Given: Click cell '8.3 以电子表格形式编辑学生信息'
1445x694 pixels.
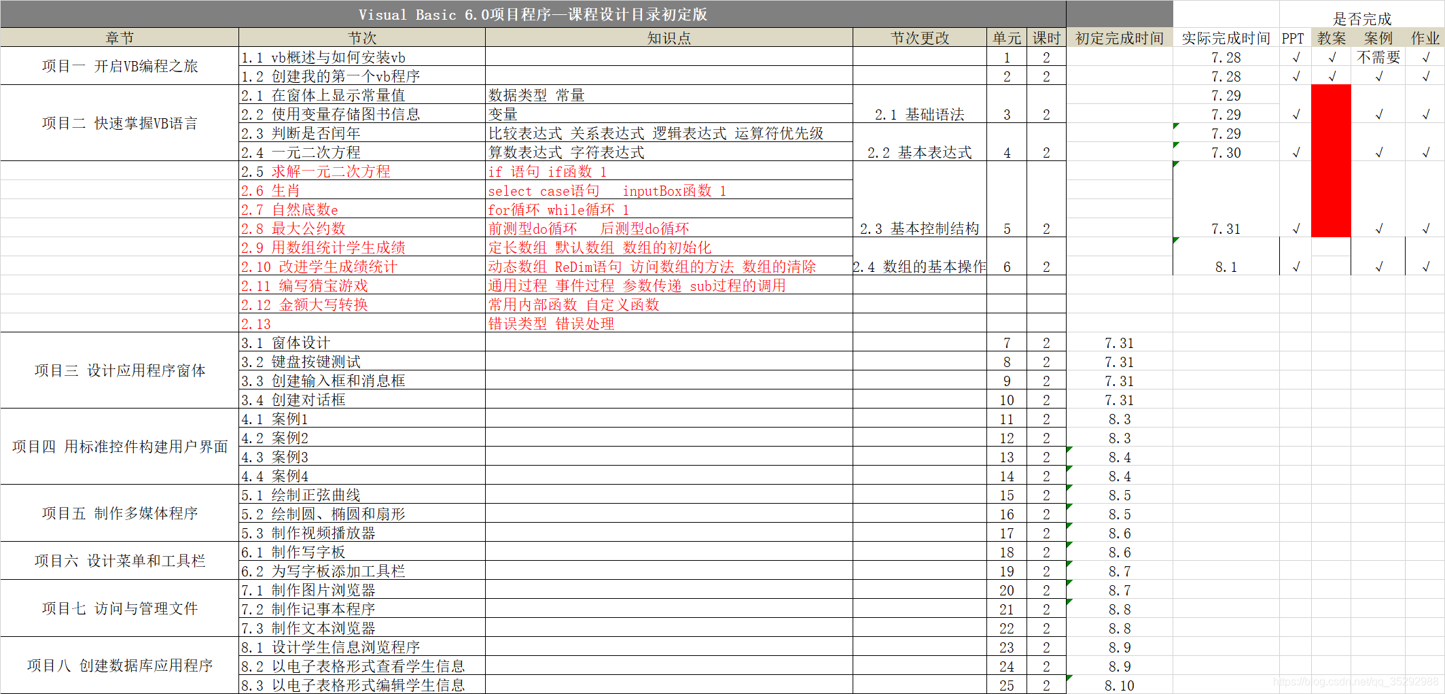Looking at the screenshot, I should click(x=362, y=685).
